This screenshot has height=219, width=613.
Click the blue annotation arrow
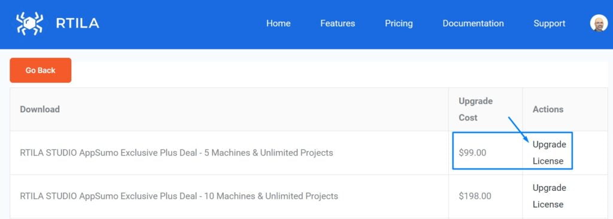(x=518, y=129)
